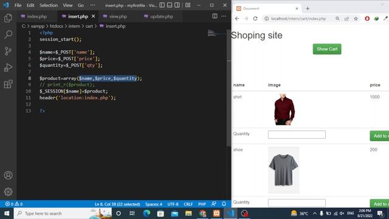Open Task View on the taskbar
The height and width of the screenshot is (219, 389).
pyautogui.click(x=132, y=214)
